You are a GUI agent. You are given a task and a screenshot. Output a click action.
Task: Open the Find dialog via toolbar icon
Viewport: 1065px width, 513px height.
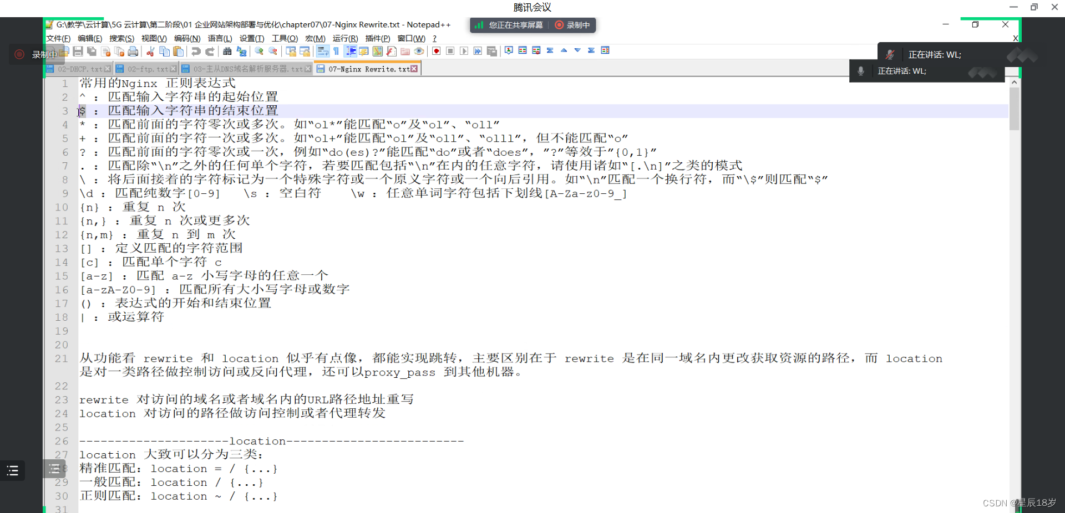point(227,50)
